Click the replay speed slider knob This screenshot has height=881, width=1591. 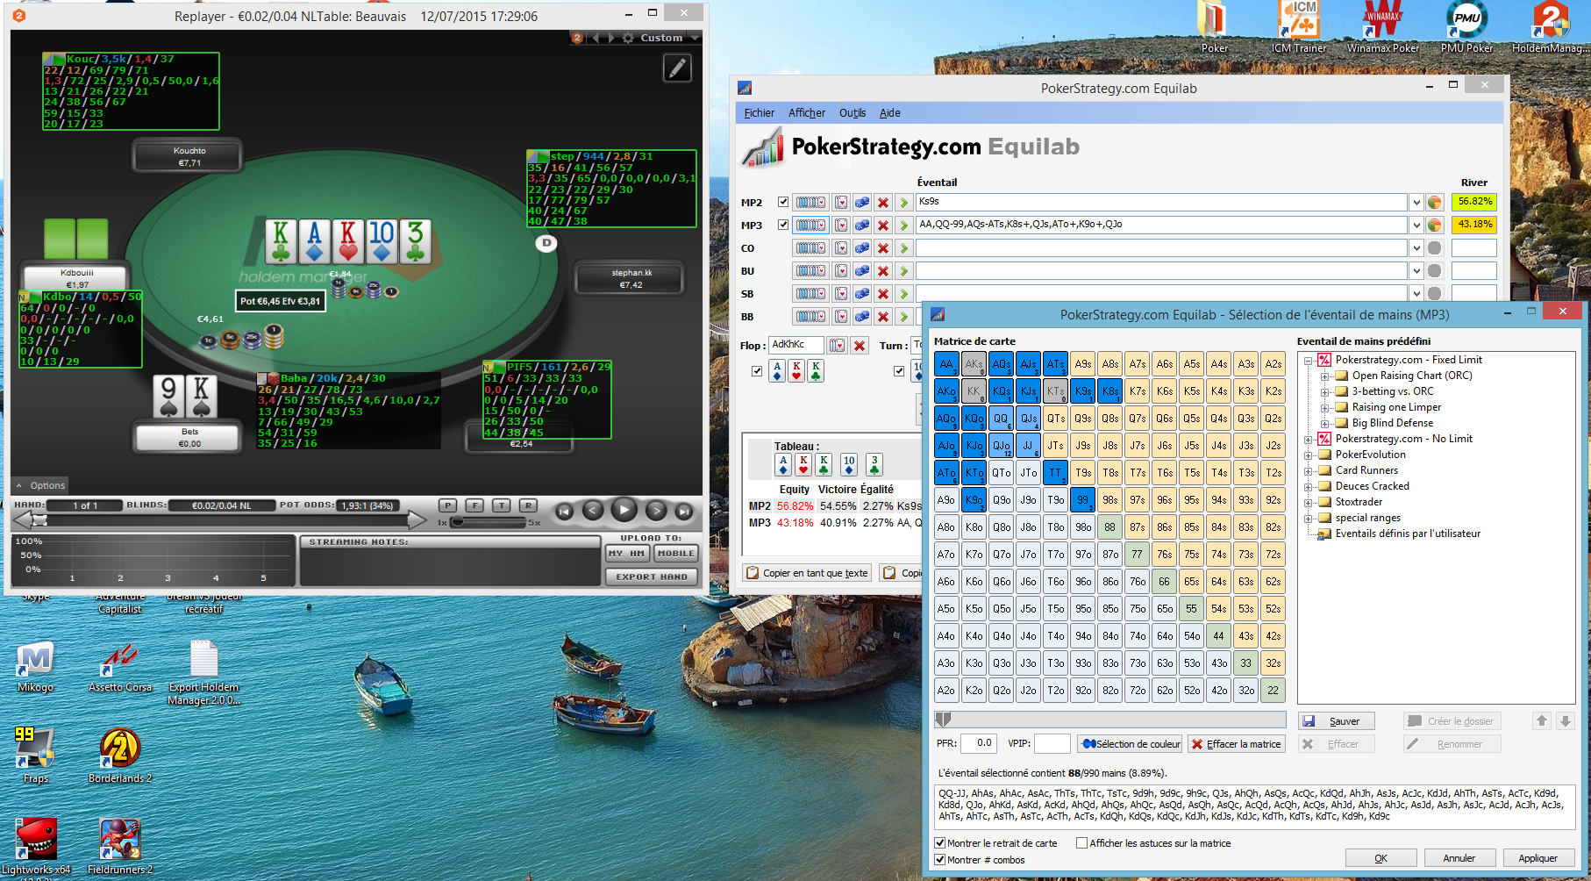click(x=456, y=522)
